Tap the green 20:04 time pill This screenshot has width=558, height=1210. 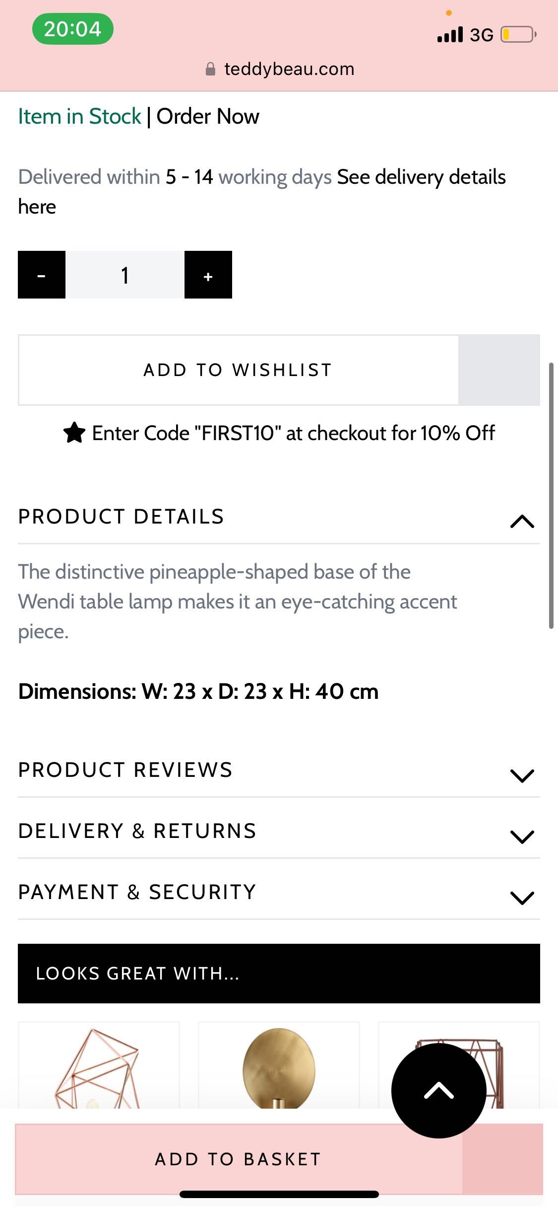[72, 29]
